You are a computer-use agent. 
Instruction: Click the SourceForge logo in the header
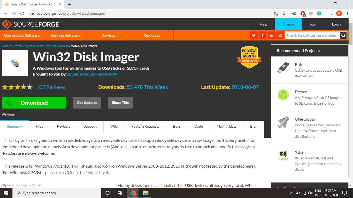point(30,24)
